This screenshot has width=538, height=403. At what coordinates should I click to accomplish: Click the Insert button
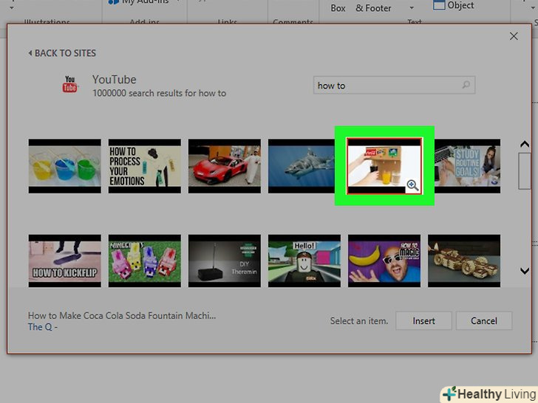point(423,321)
